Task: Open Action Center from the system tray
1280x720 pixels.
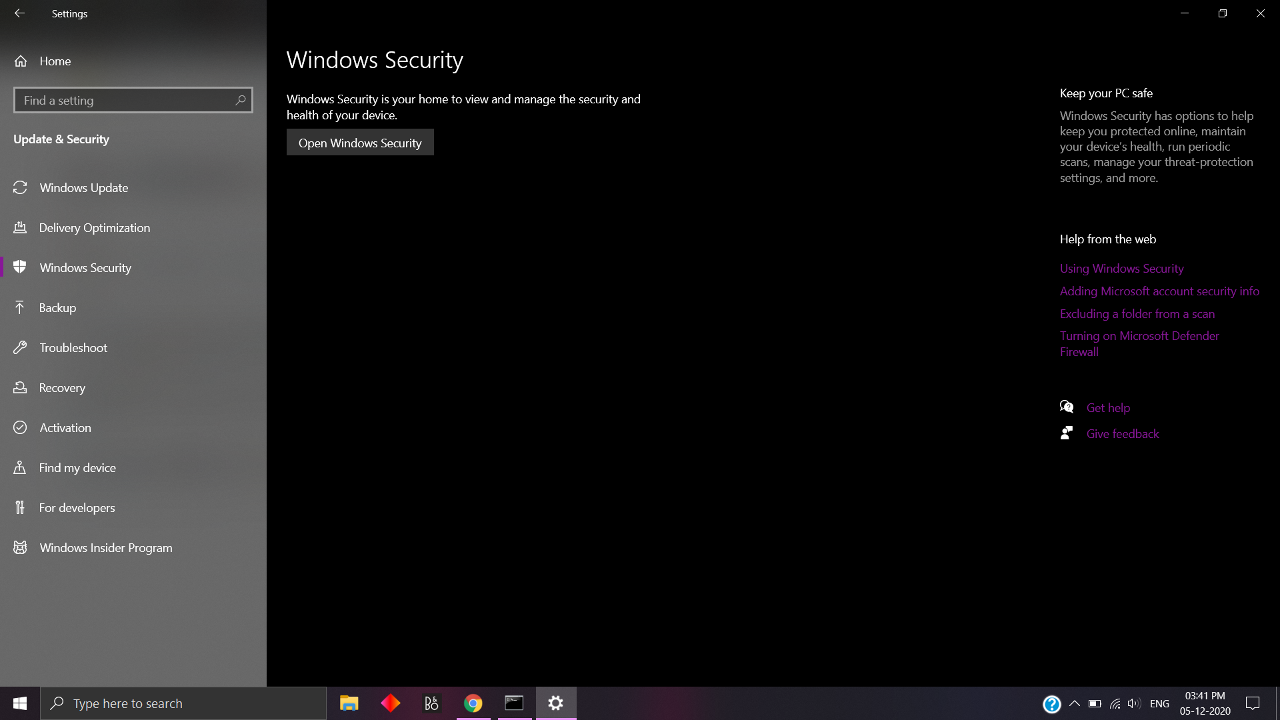Action: coord(1252,703)
